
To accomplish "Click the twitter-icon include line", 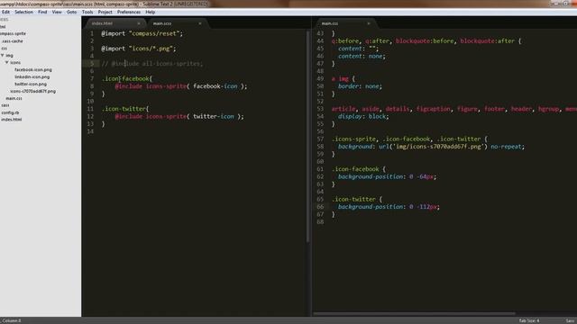I will coord(179,116).
